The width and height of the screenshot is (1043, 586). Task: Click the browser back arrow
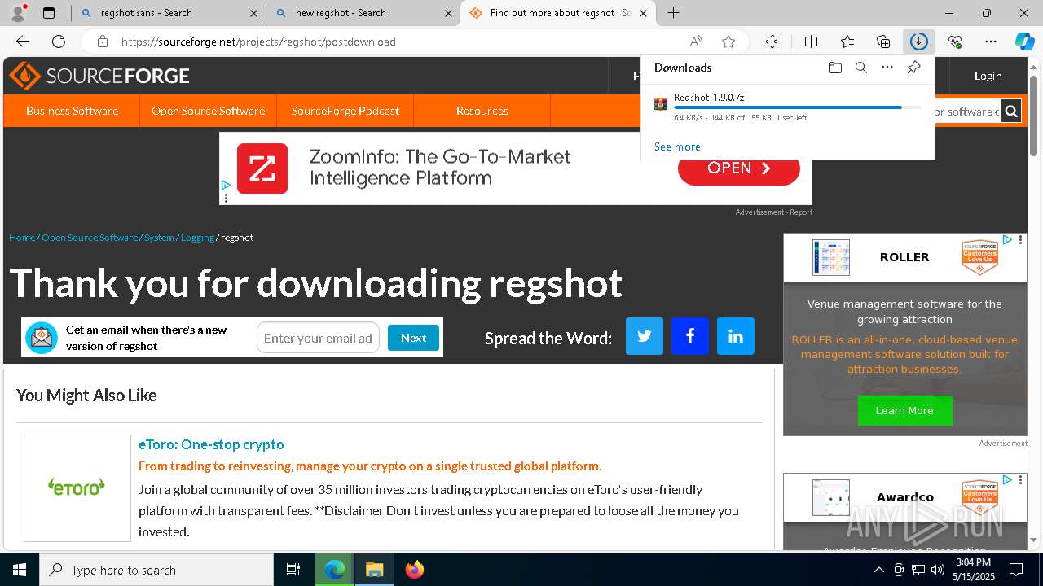tap(23, 42)
